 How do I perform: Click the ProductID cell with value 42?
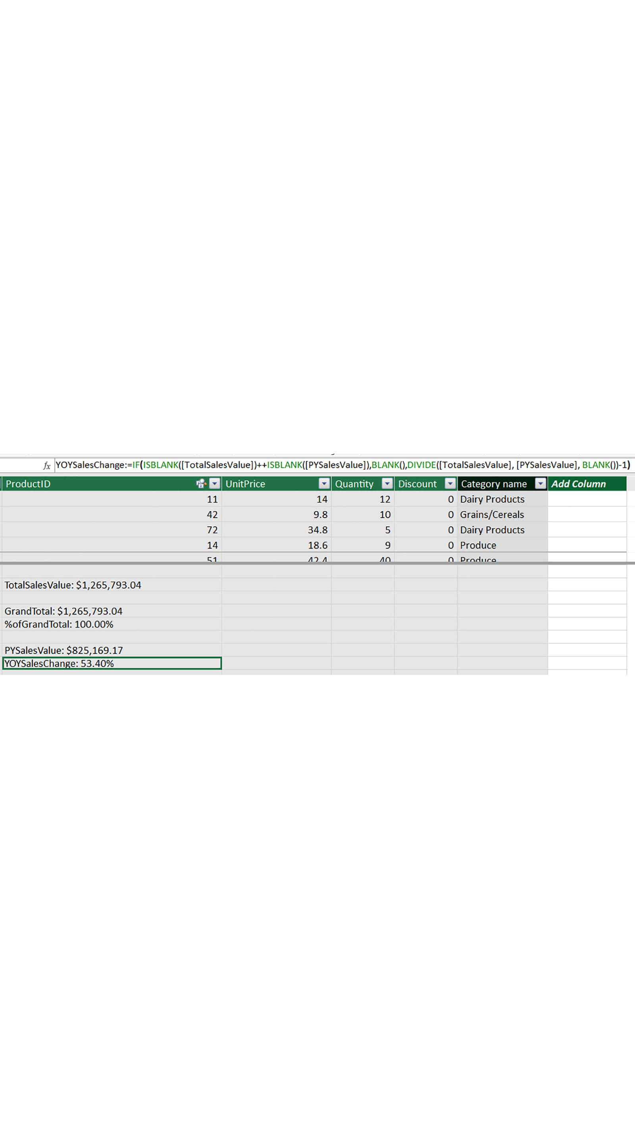click(x=212, y=514)
